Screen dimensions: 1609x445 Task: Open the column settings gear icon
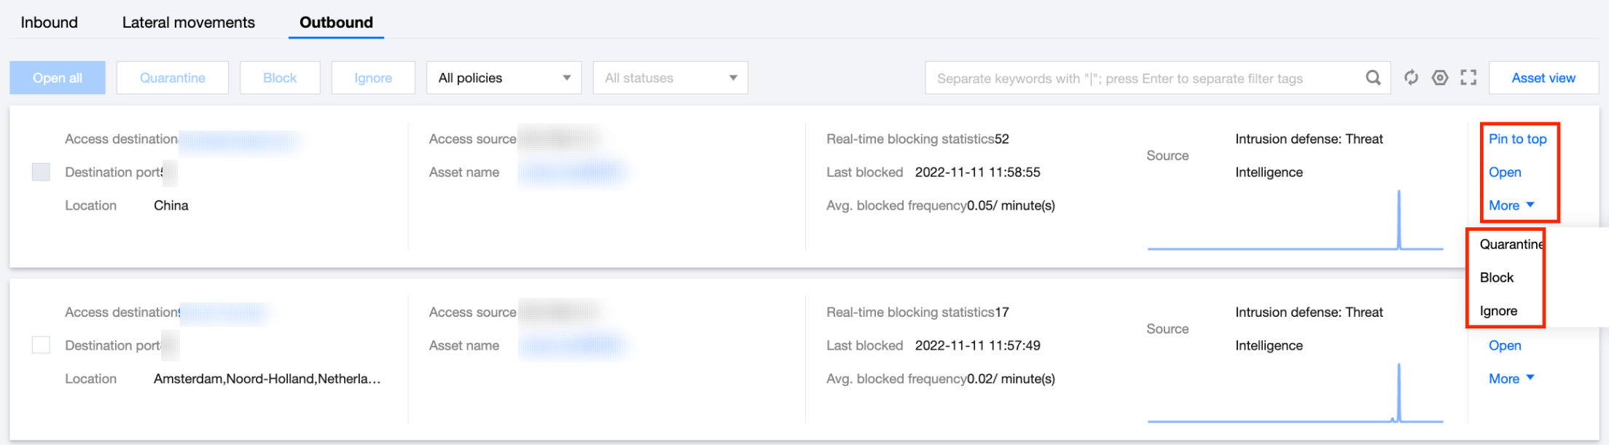point(1440,78)
